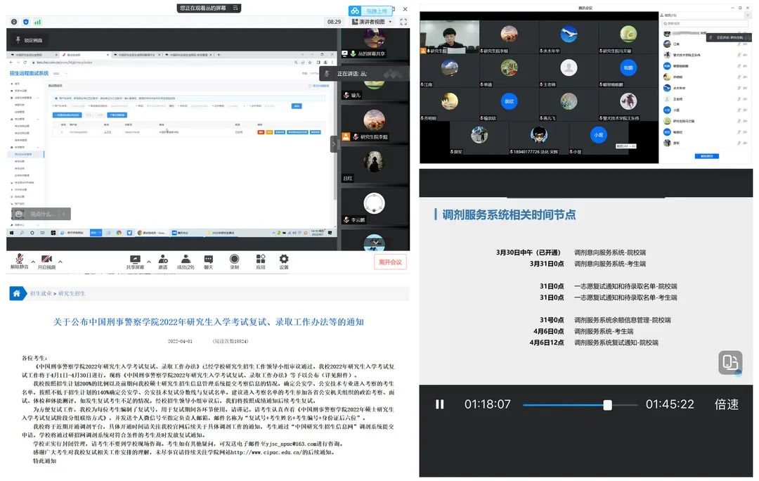Click blue button below the member list

pyautogui.click(x=707, y=156)
